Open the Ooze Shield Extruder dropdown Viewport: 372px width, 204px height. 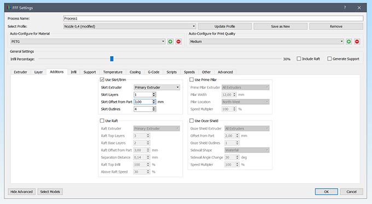[247, 129]
